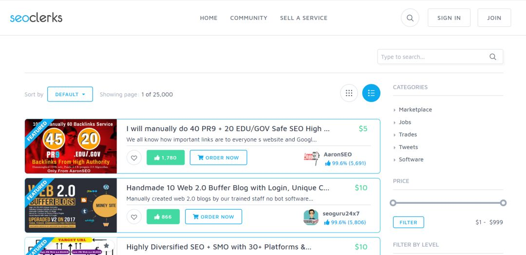Open AaronSEO seller name link
526x255 pixels.
tap(338, 155)
